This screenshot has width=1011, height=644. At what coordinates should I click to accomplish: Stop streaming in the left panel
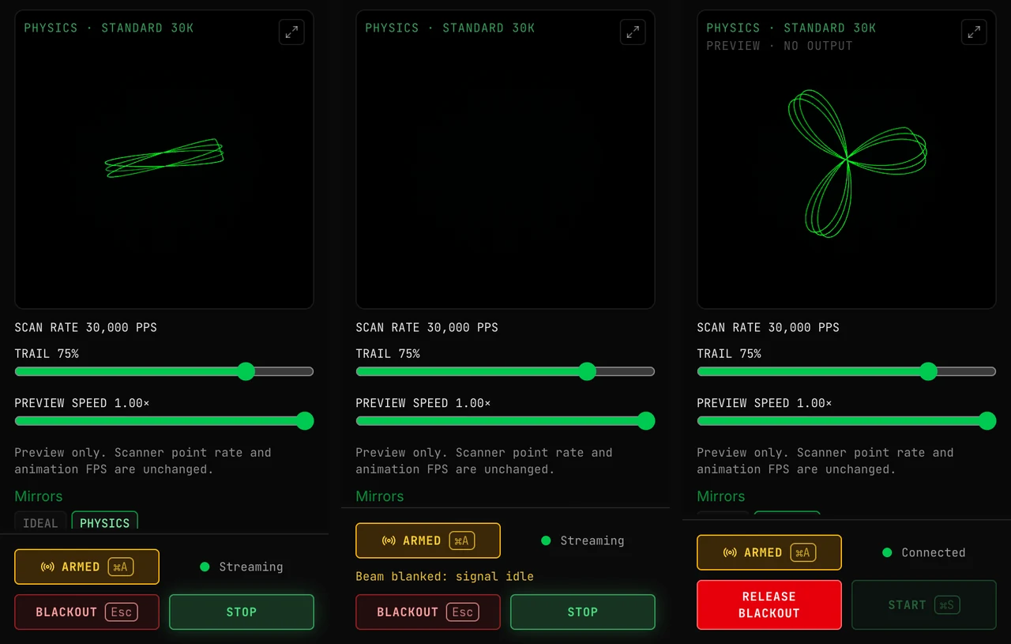pyautogui.click(x=242, y=612)
